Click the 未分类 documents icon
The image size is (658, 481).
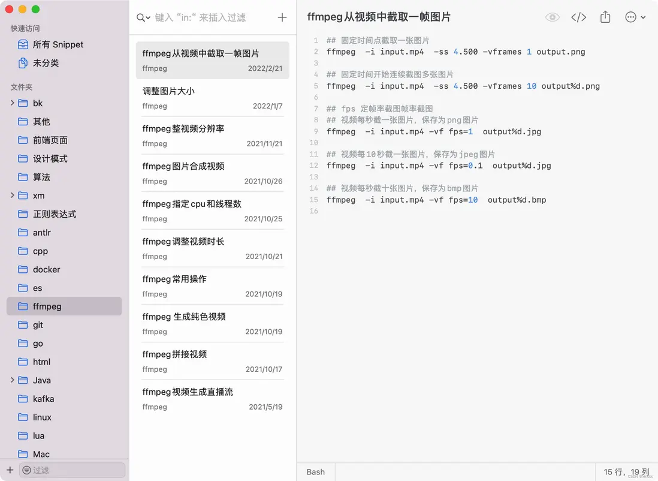click(x=23, y=63)
